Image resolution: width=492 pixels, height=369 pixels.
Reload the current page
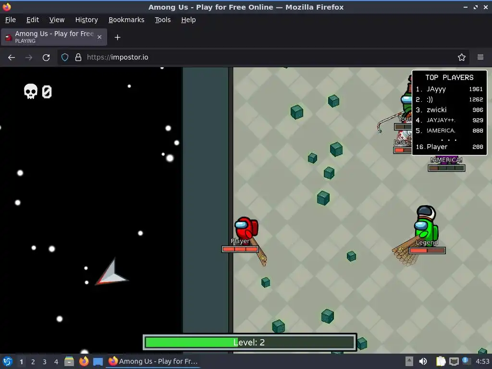coord(46,58)
